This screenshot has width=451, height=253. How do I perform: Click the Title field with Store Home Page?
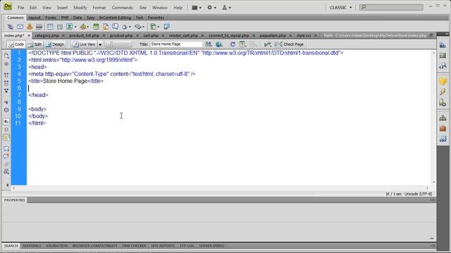tap(176, 44)
